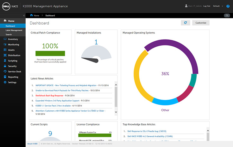Open Attention Customers with K1000 Series Appliance article
This screenshot has height=147, width=233.
point(70,111)
